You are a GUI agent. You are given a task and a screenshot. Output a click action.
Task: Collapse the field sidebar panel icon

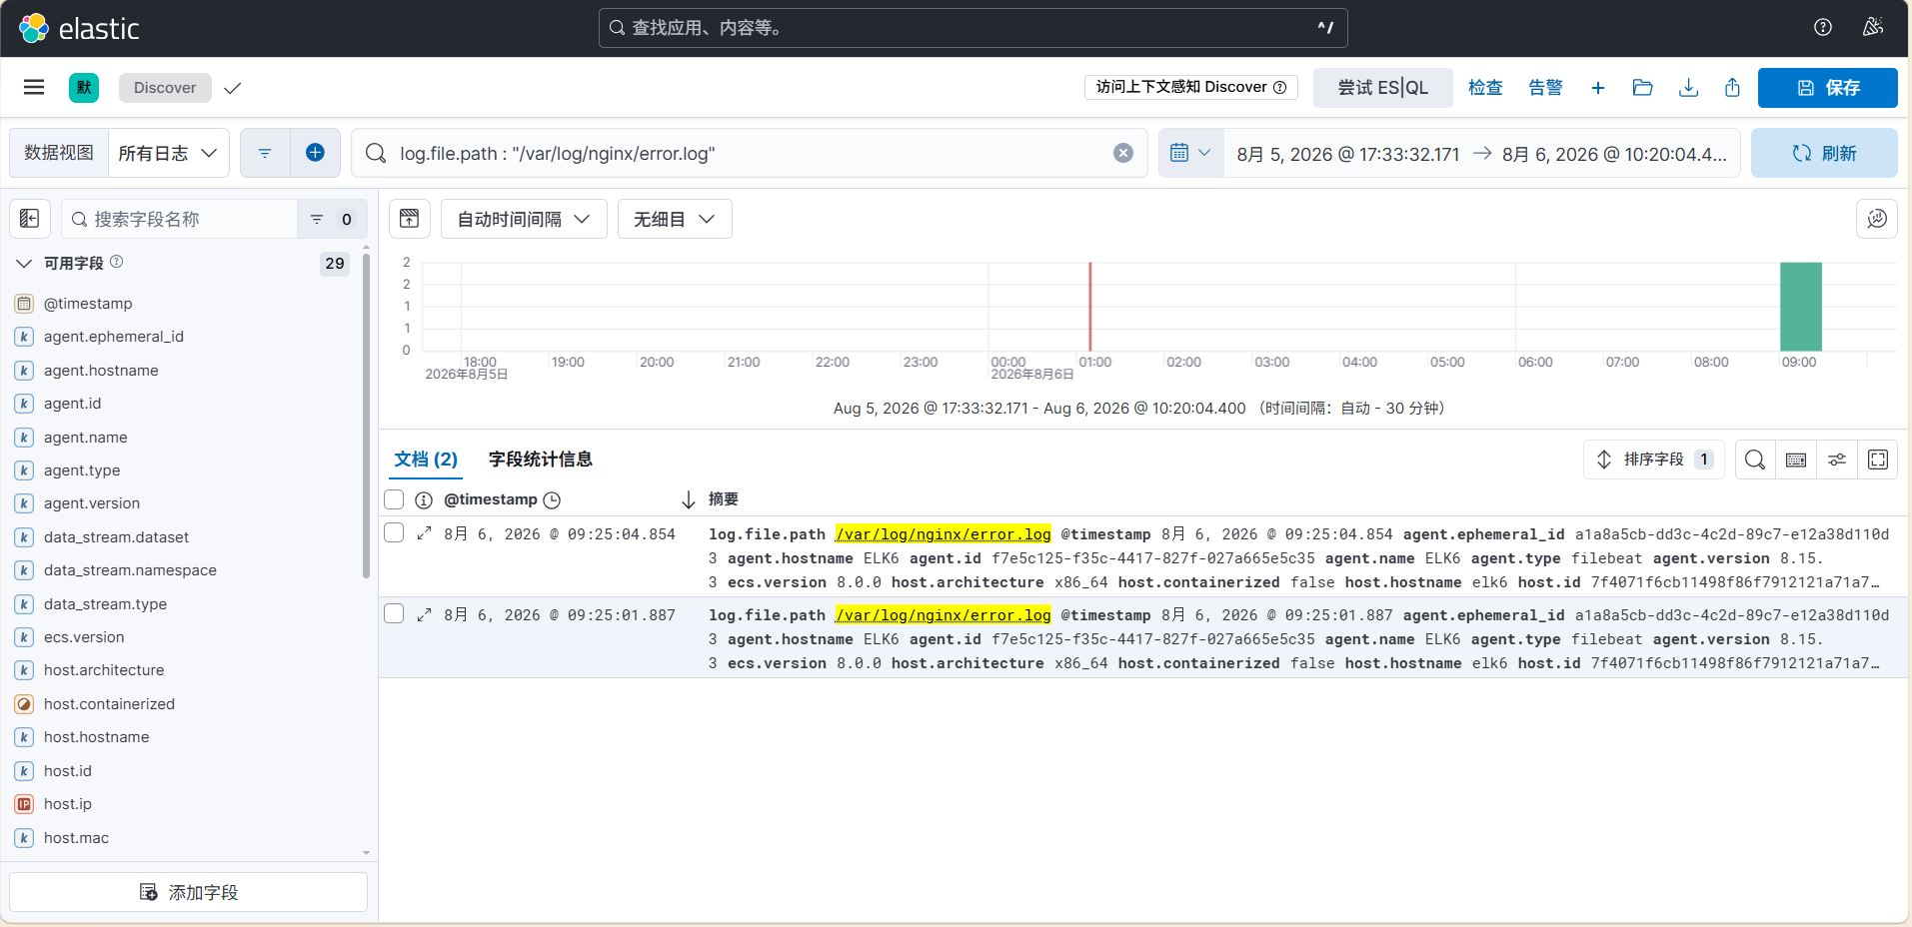30,219
